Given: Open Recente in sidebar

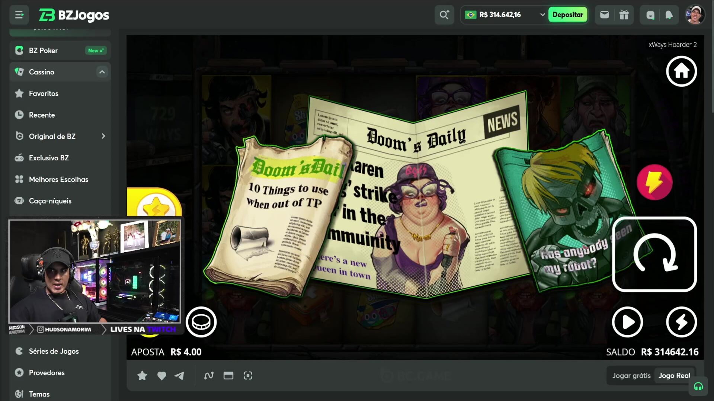Looking at the screenshot, I should pyautogui.click(x=60, y=115).
